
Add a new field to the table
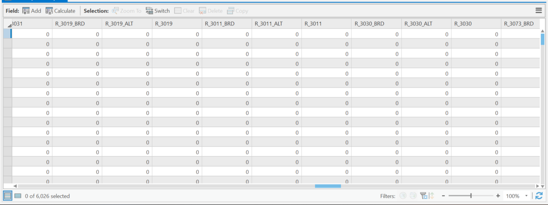coord(31,11)
